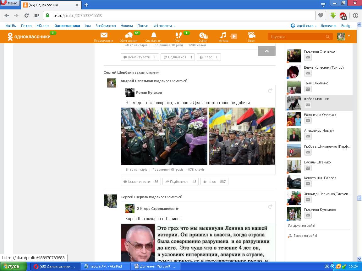The width and height of the screenshot is (362, 271).
Task: Click the Сповіщення notifications bell
Action: tap(153, 36)
